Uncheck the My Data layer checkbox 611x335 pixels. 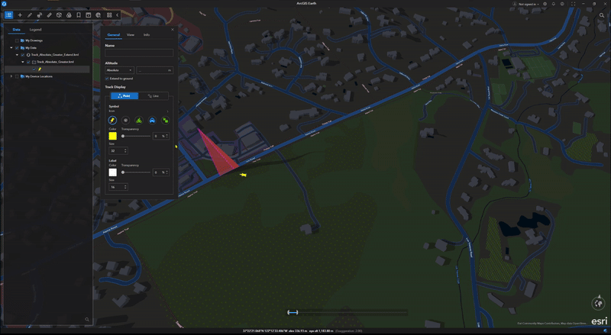click(17, 48)
